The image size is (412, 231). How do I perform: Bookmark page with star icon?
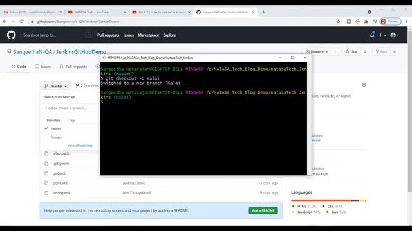pyautogui.click(x=338, y=21)
